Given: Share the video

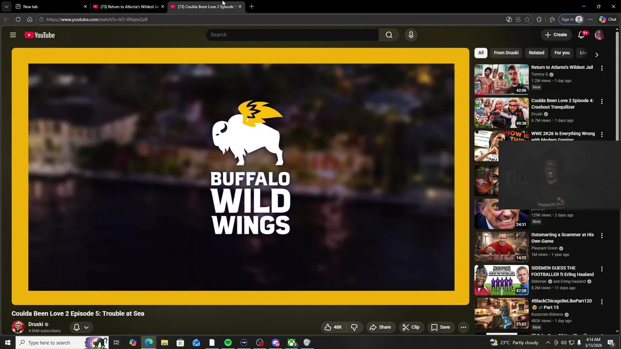Looking at the screenshot, I should pyautogui.click(x=380, y=327).
